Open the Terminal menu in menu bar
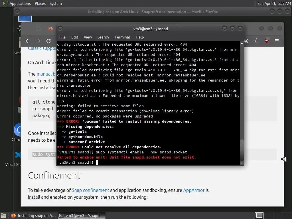Screen dimensions: 292x219 point(122,37)
